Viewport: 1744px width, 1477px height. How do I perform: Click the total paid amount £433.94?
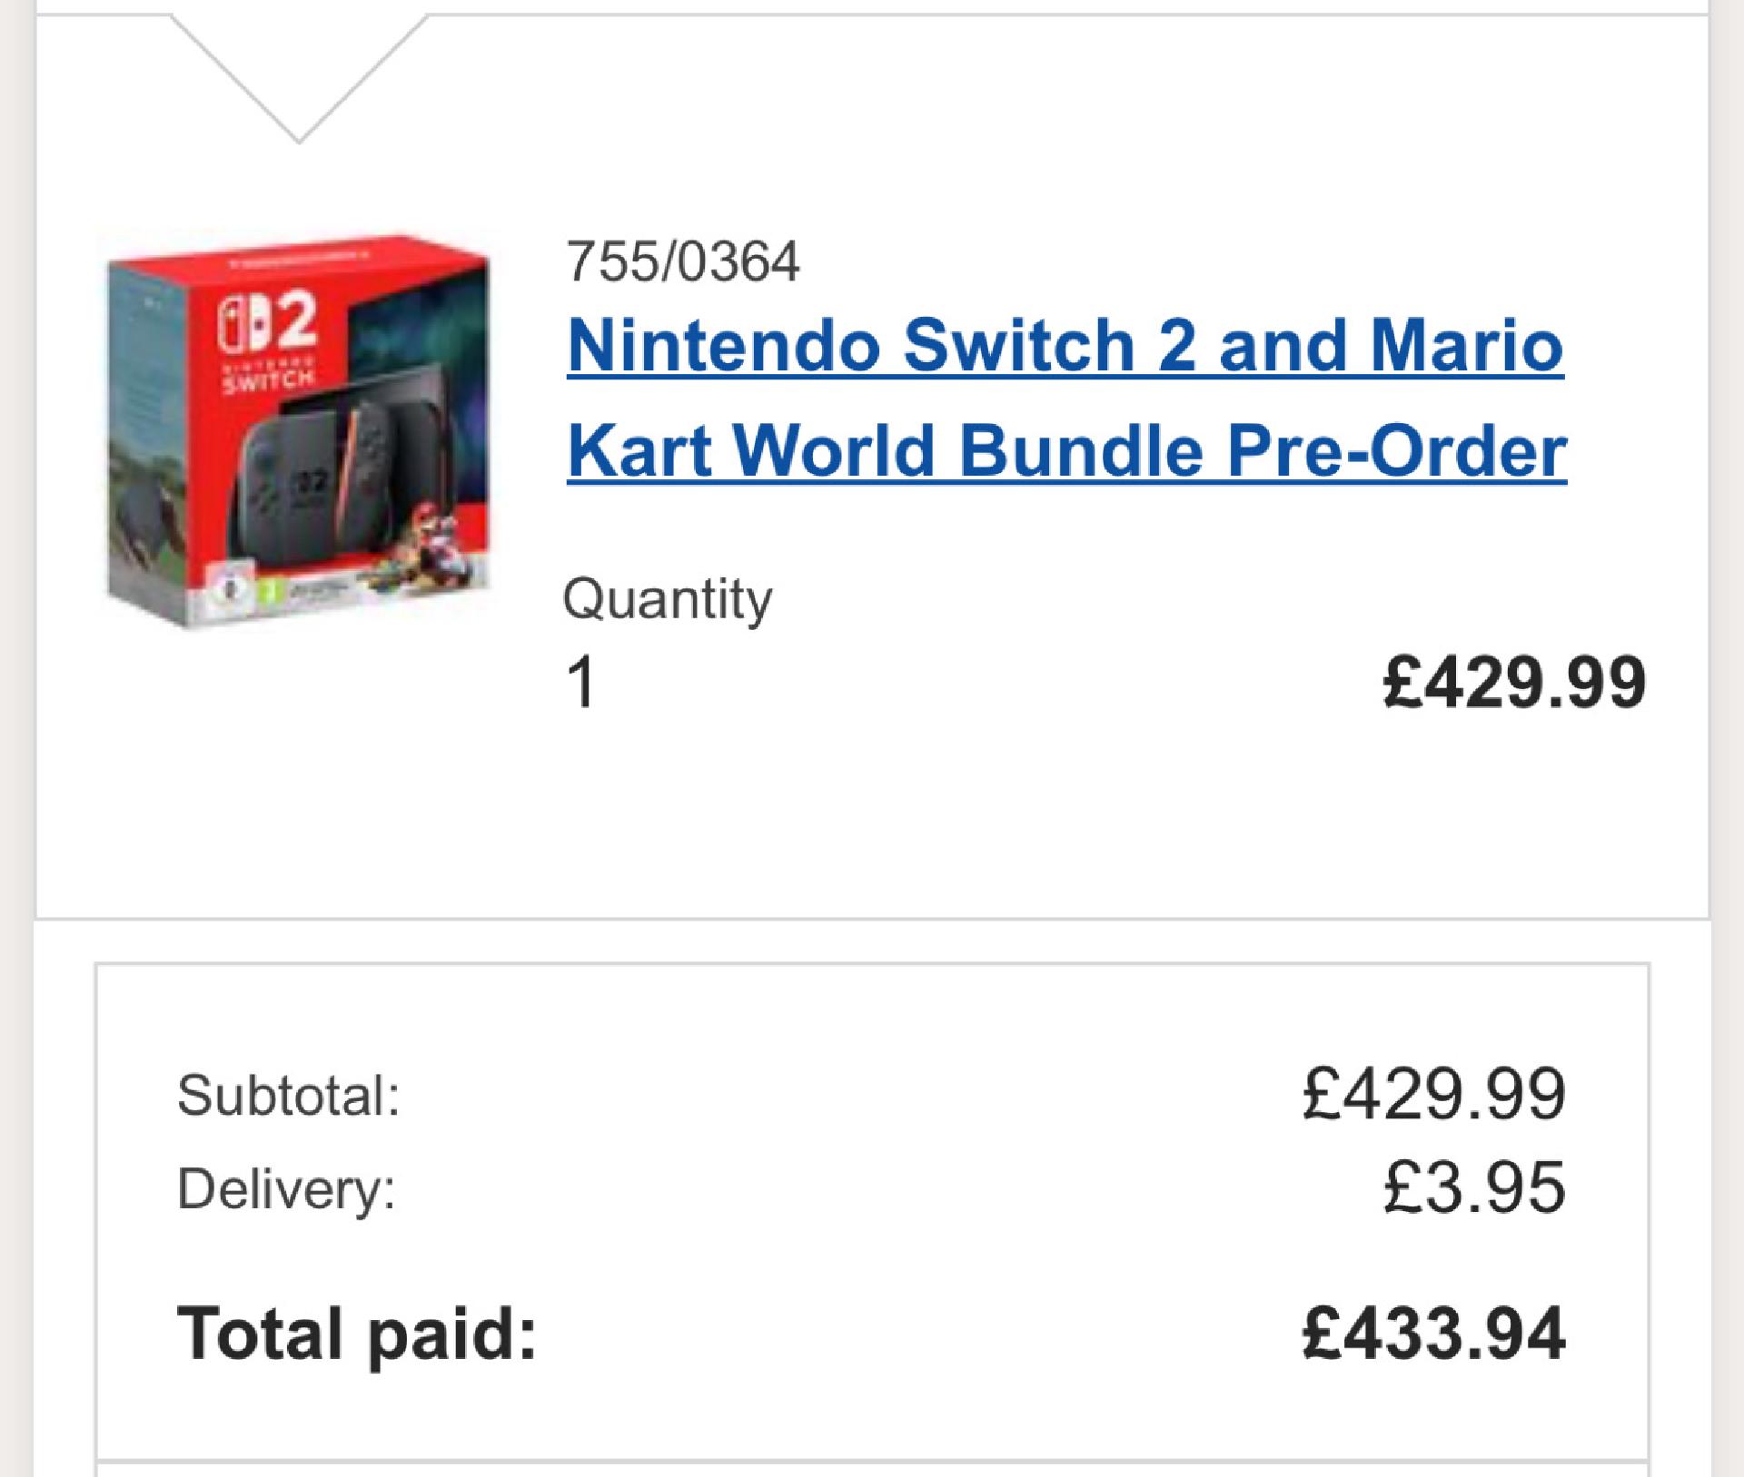click(1434, 1333)
